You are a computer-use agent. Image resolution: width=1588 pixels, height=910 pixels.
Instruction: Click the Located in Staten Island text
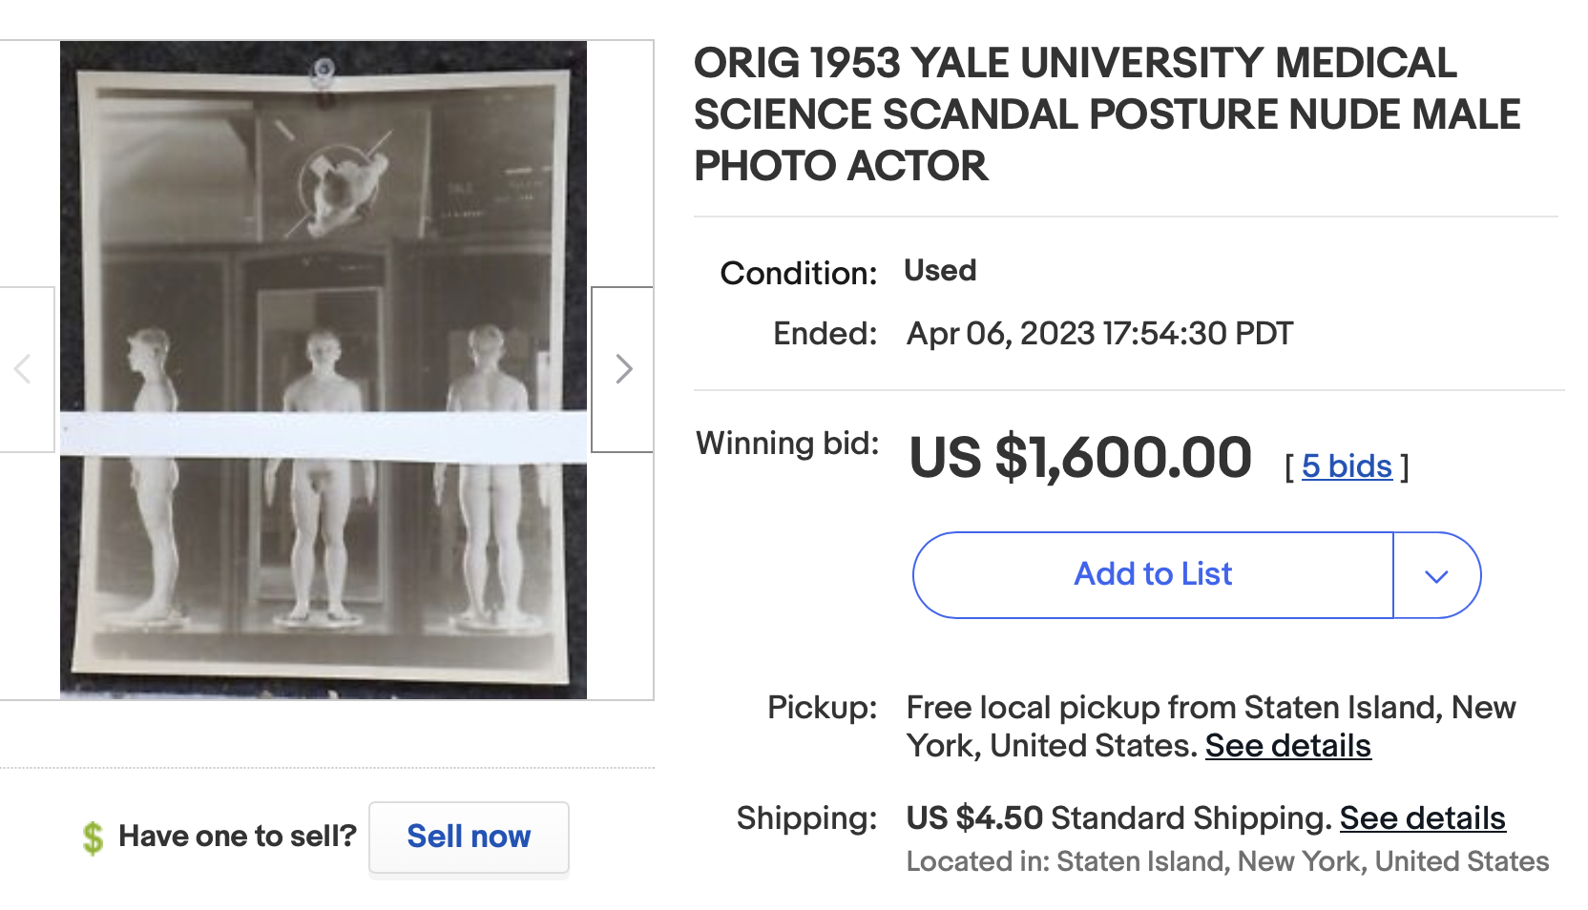(x=1227, y=861)
